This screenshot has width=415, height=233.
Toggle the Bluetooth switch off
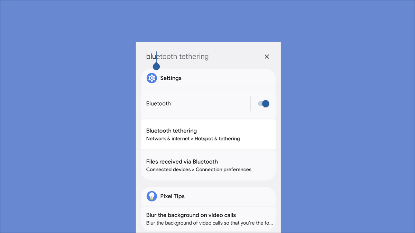tap(264, 104)
